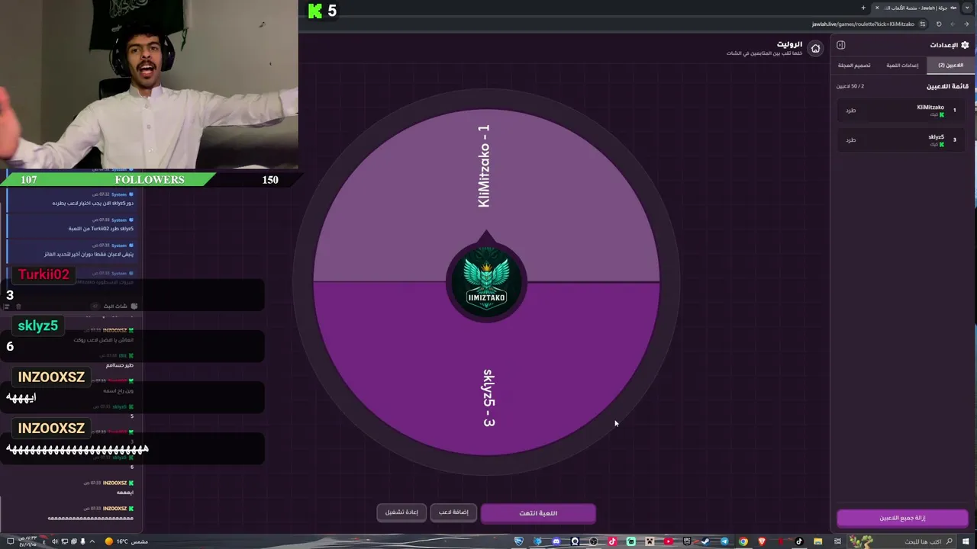Image resolution: width=977 pixels, height=549 pixels.
Task: Open the system tray volume icon
Action: pos(55,541)
